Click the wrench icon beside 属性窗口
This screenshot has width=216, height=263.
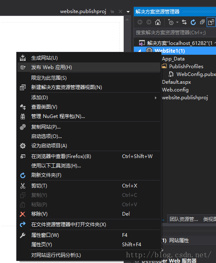tap(22, 235)
